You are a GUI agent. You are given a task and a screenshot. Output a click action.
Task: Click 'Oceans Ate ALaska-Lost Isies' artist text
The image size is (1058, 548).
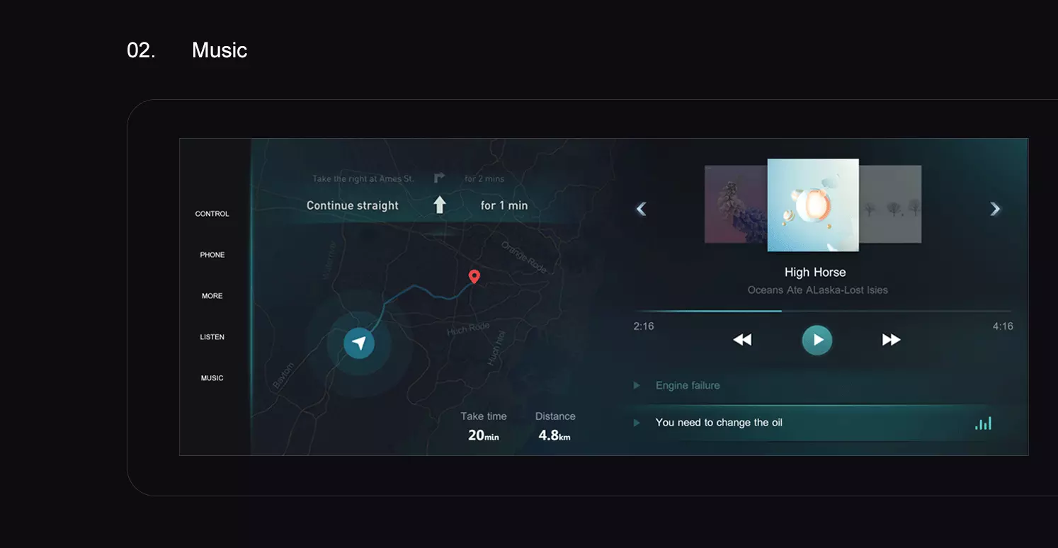click(817, 290)
